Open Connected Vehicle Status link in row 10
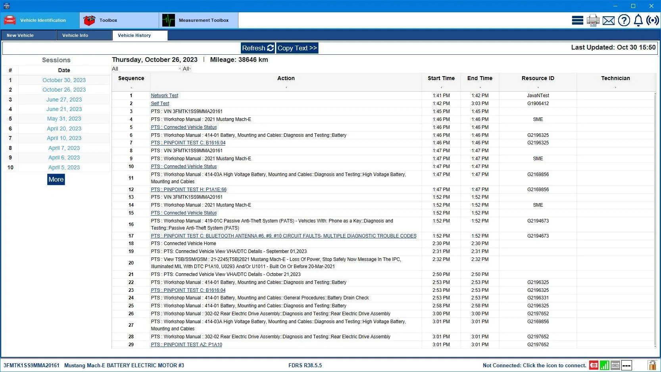The image size is (661, 372). click(184, 167)
